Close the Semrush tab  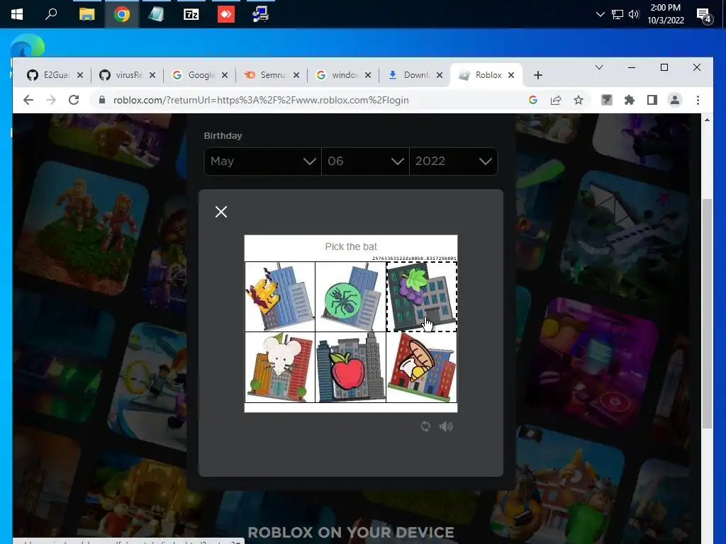click(x=296, y=75)
